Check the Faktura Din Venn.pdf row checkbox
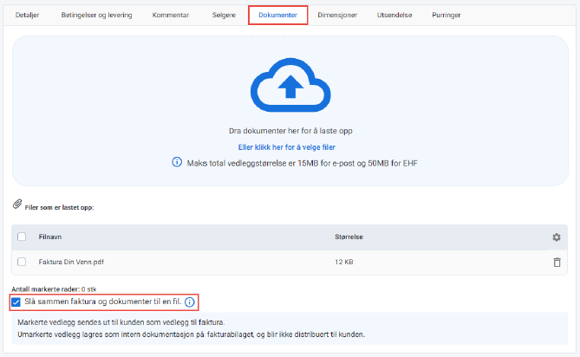Screen dimensions: 580x357 click(22, 263)
